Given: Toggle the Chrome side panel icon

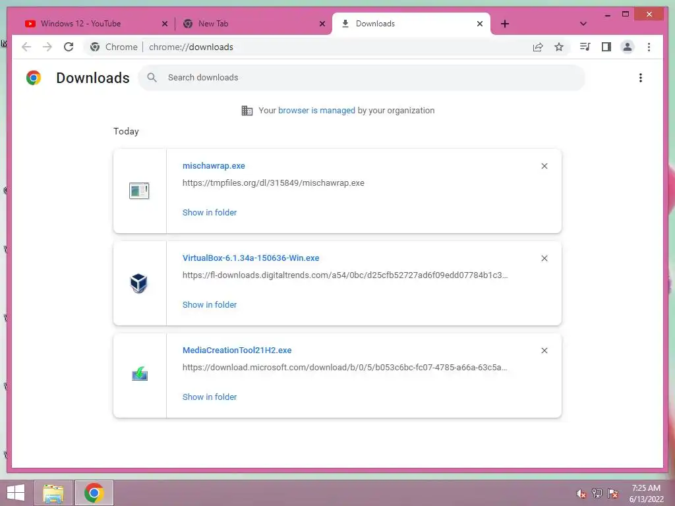Looking at the screenshot, I should click(x=606, y=47).
